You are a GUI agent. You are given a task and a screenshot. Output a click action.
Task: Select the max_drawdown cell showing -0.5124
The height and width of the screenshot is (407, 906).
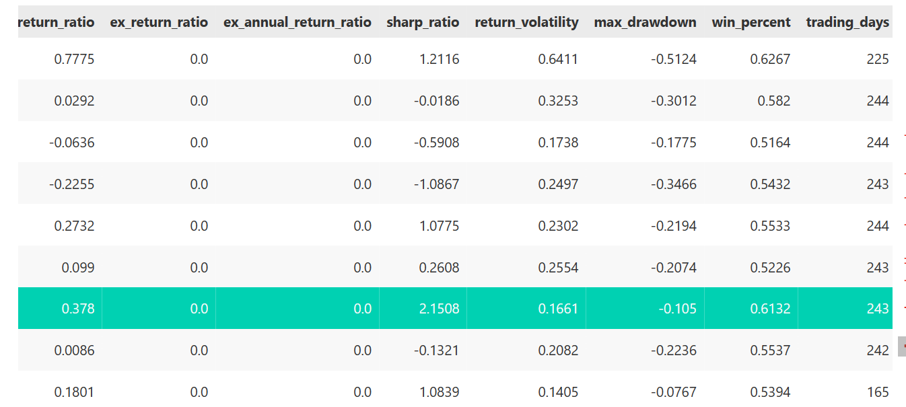pos(674,59)
